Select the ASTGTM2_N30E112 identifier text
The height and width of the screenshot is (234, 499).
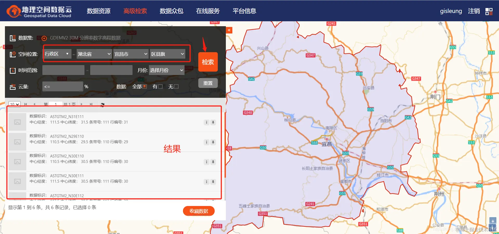(67, 196)
